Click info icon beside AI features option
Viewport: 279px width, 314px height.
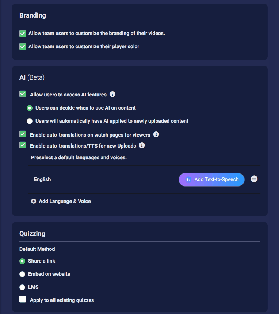[112, 94]
